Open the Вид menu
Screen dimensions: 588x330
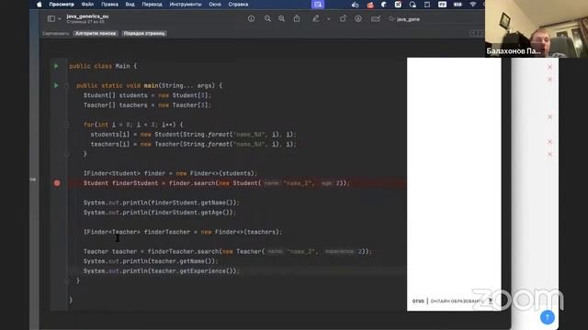[130, 5]
